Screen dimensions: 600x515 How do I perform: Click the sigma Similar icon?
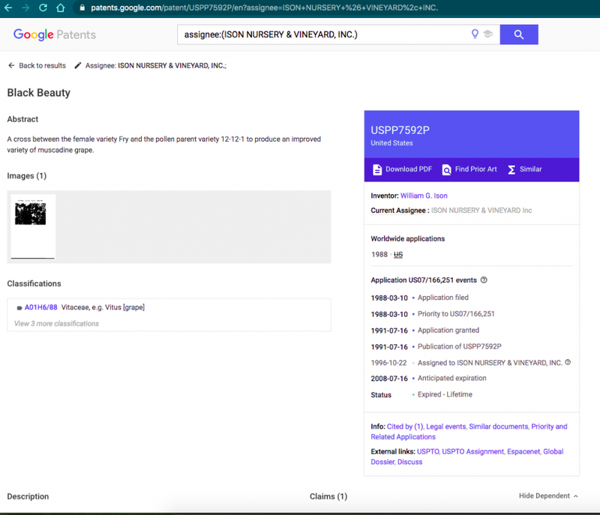[511, 169]
